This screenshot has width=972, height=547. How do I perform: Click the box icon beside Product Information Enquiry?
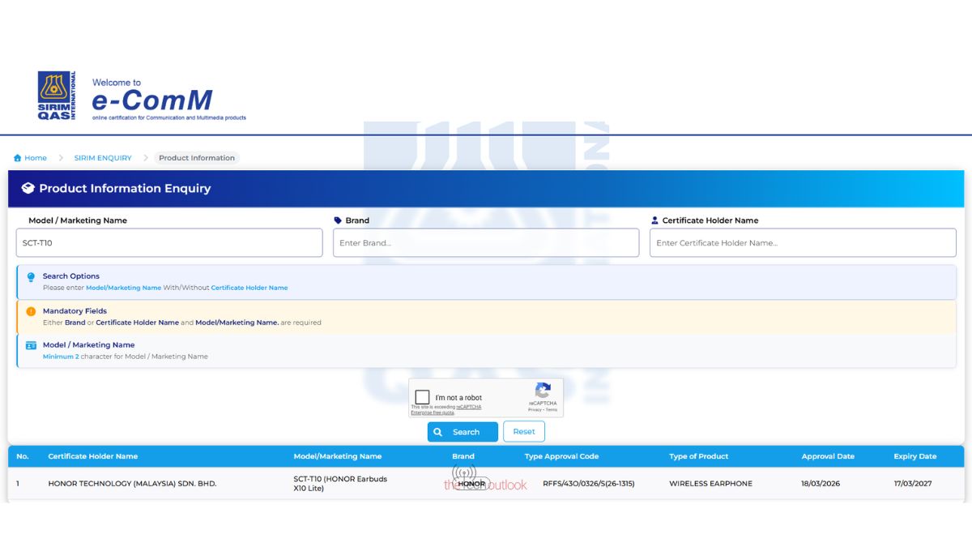click(28, 188)
